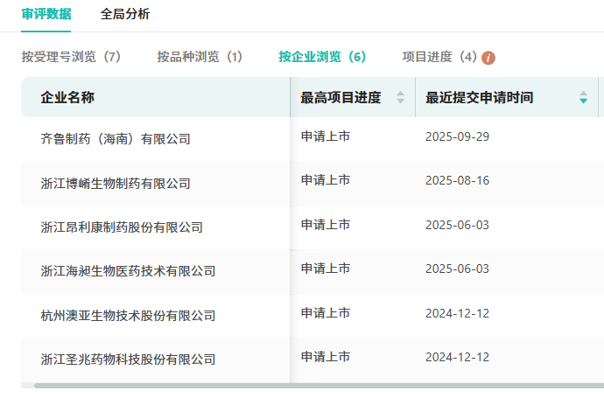Click 申请上市 in 齐鲁制药 row

[x=326, y=136]
